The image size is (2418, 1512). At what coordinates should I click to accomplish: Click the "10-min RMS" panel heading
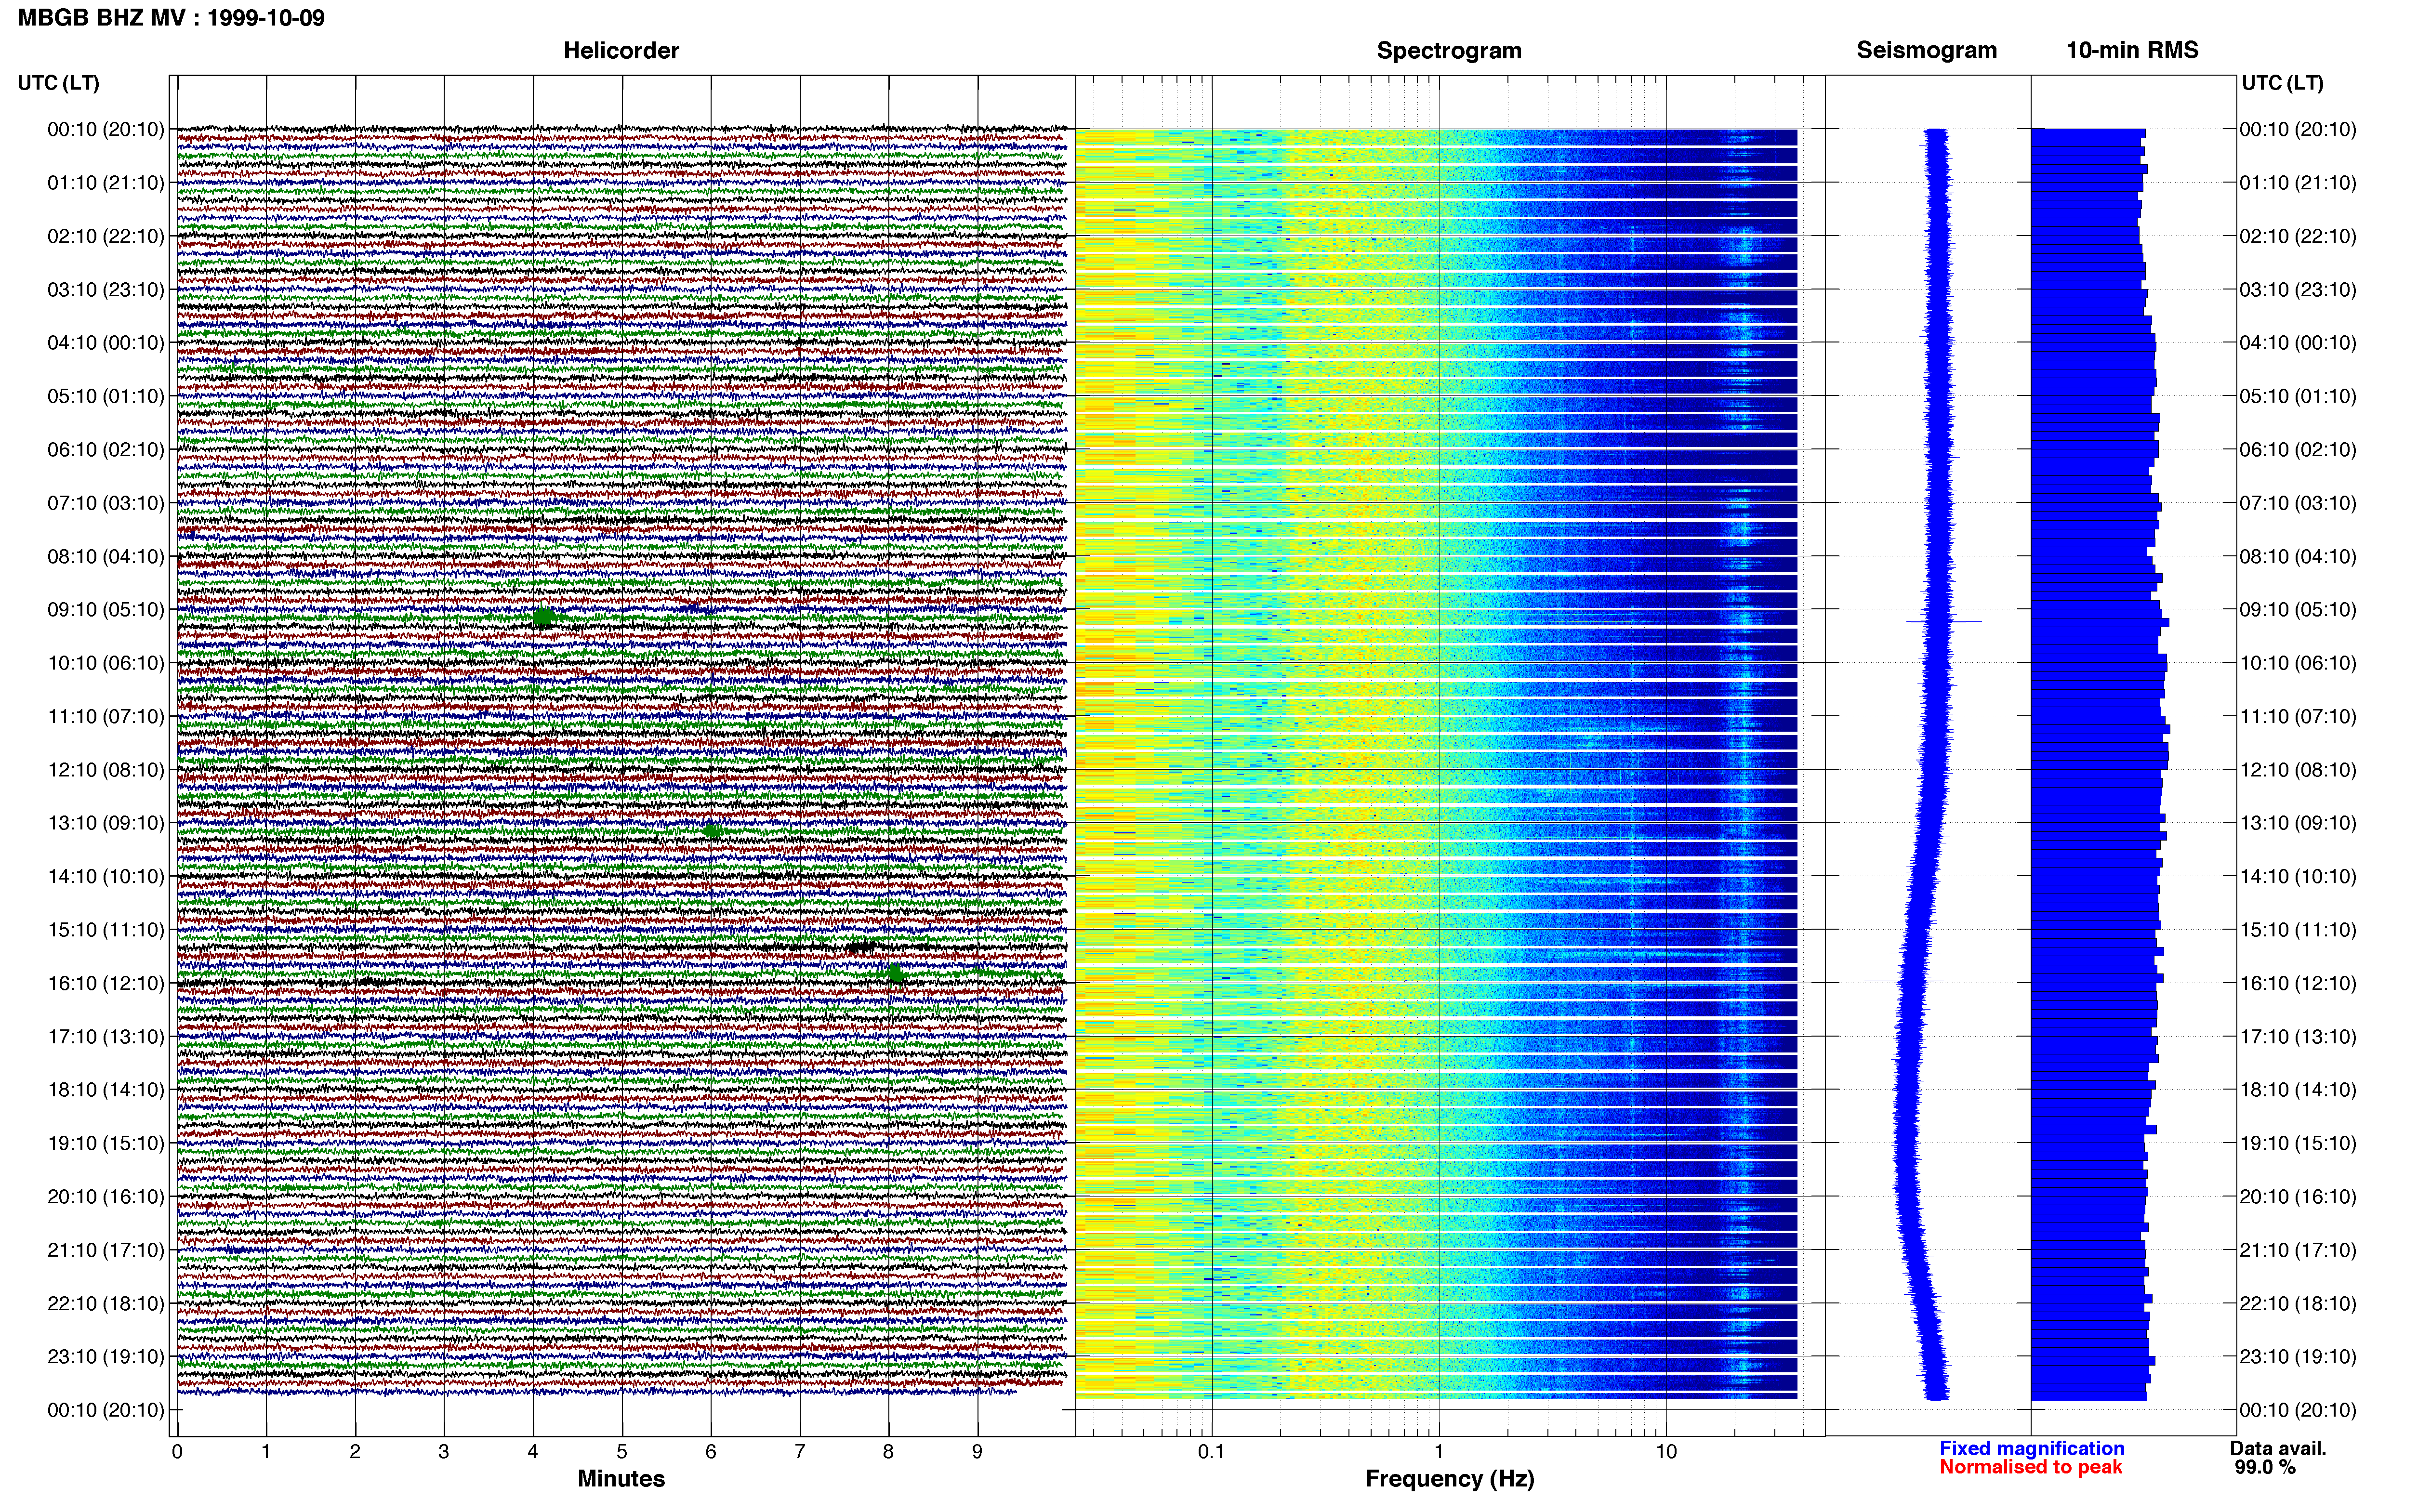[2132, 50]
